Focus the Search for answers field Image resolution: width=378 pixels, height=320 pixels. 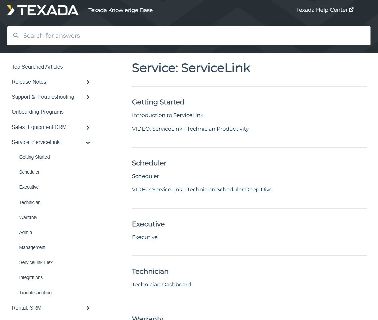coord(189,36)
